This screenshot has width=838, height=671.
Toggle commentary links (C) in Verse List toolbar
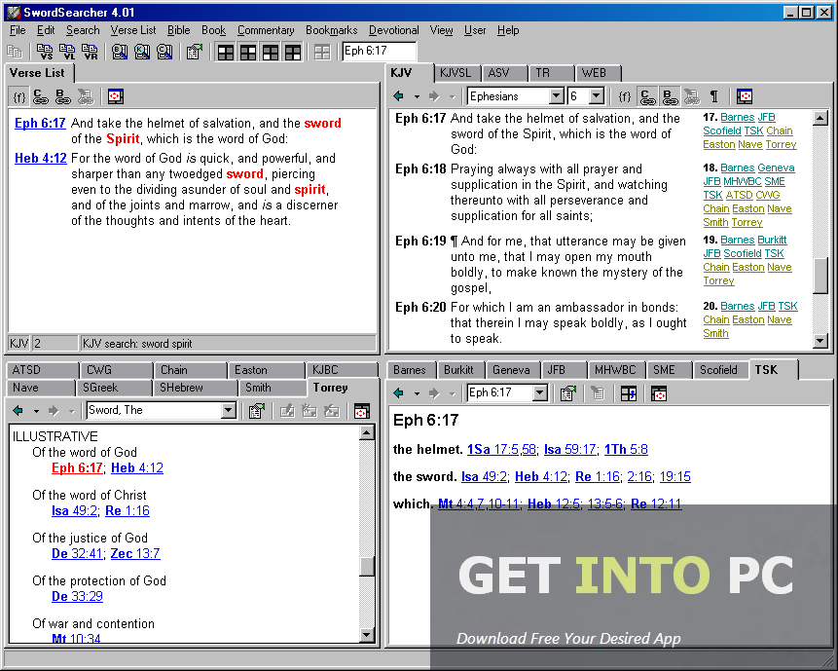tap(41, 96)
